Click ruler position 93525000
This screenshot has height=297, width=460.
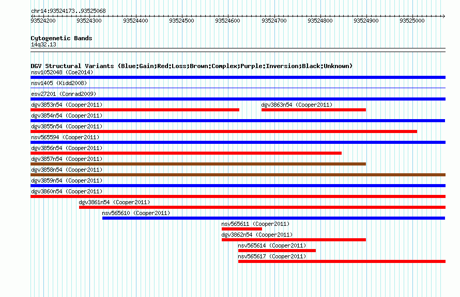[x=412, y=21]
